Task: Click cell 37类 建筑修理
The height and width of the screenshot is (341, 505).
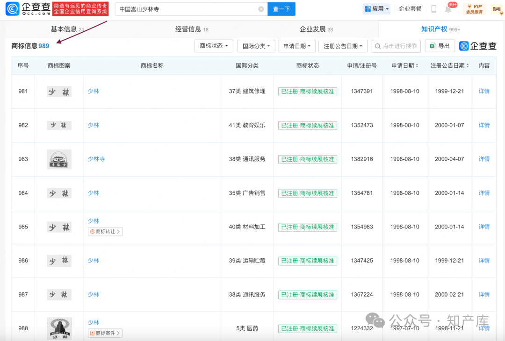Action: [247, 92]
